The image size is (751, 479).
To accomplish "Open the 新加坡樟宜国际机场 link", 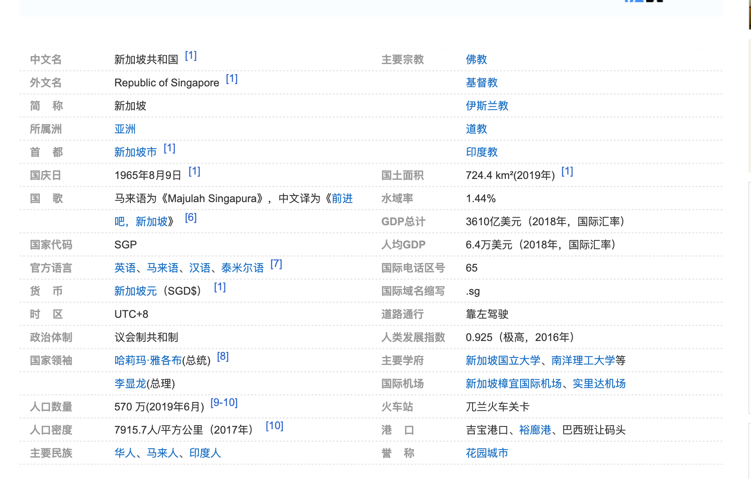I will coord(513,384).
